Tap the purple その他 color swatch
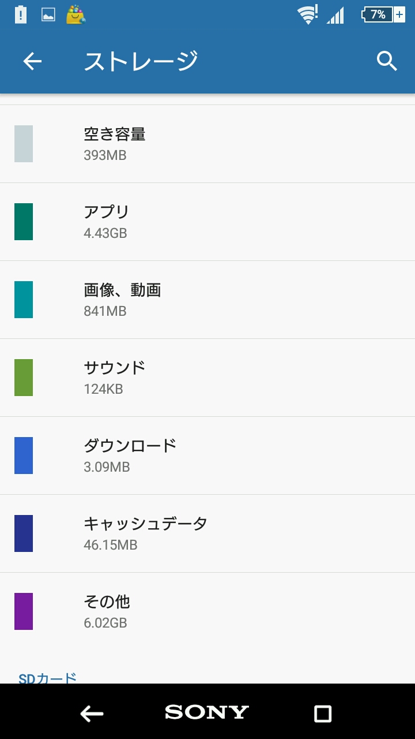415x739 pixels. coord(24,611)
